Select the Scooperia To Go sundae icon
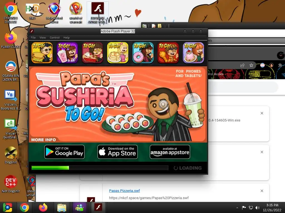The height and width of the screenshot is (213, 285). point(193,53)
